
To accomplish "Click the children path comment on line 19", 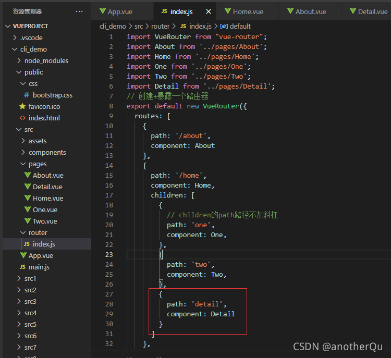I will pos(223,215).
